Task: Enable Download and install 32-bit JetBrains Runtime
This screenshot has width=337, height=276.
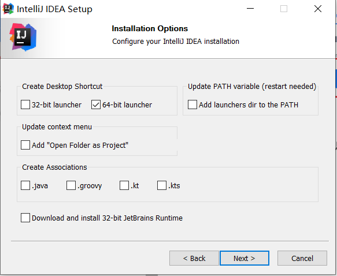Action: click(25, 218)
